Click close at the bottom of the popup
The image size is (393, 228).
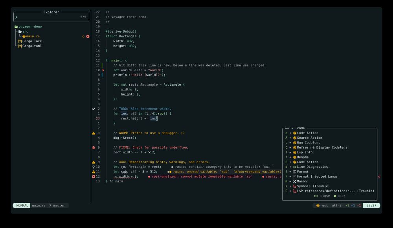pyautogui.click(x=325, y=195)
